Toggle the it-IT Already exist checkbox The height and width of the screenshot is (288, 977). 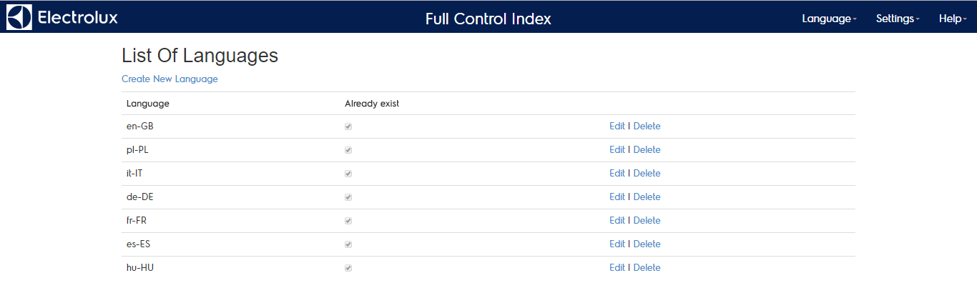click(x=348, y=174)
